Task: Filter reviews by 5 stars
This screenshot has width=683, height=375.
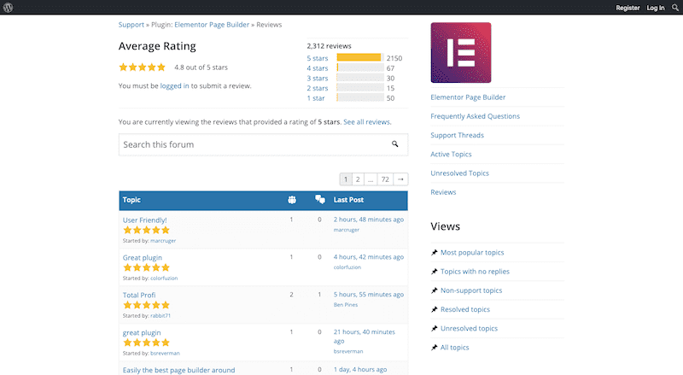Action: [317, 58]
